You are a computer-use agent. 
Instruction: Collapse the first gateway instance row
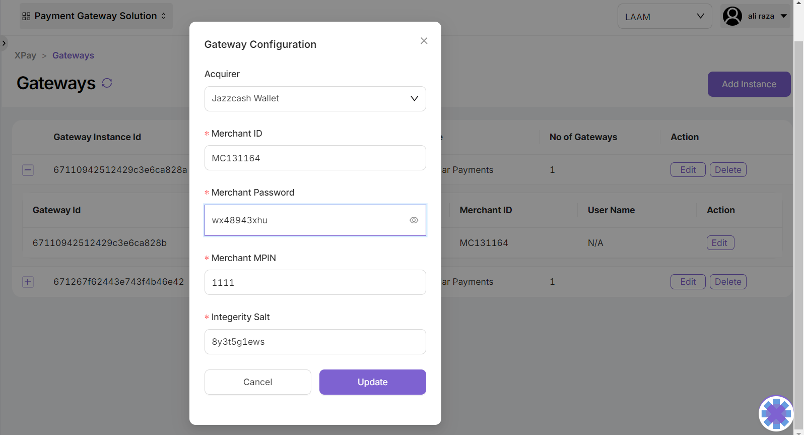pos(28,170)
